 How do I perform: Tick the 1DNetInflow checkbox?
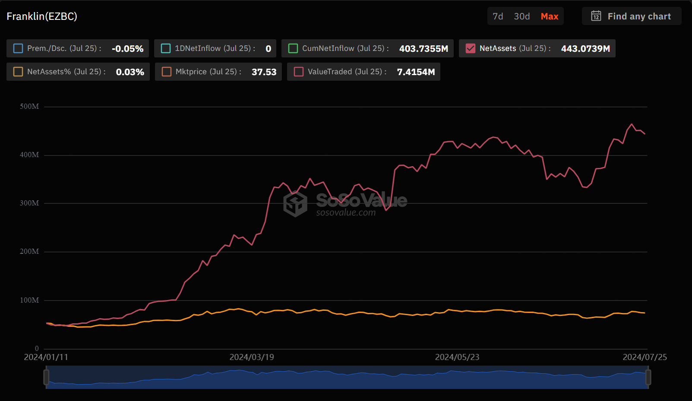(166, 48)
